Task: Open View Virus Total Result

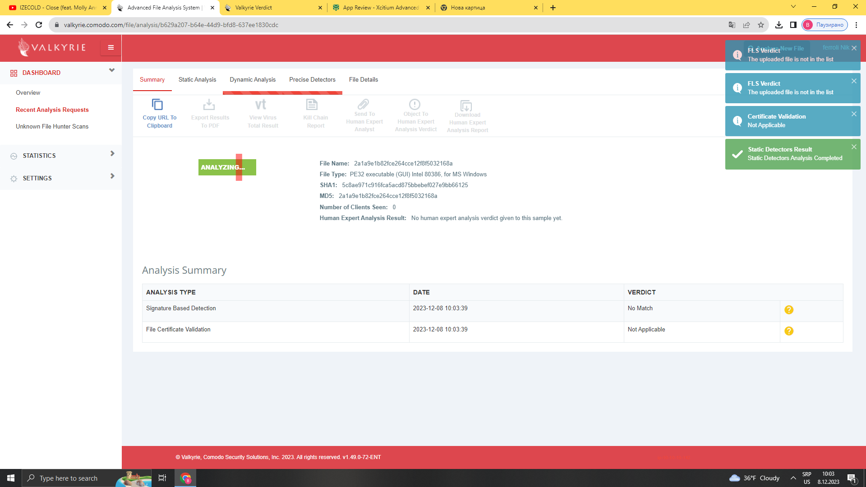Action: point(261,105)
